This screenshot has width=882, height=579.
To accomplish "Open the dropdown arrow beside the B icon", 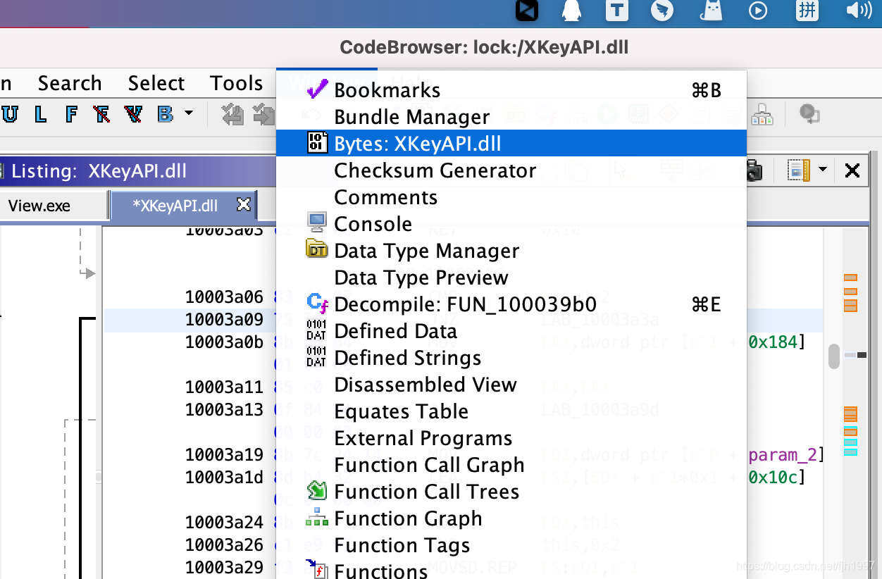I will [x=188, y=113].
